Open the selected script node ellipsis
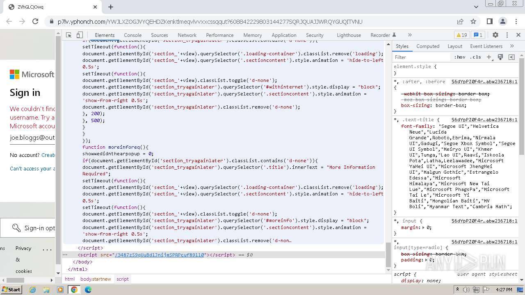Viewport: 525px width, 295px height. tap(65, 255)
